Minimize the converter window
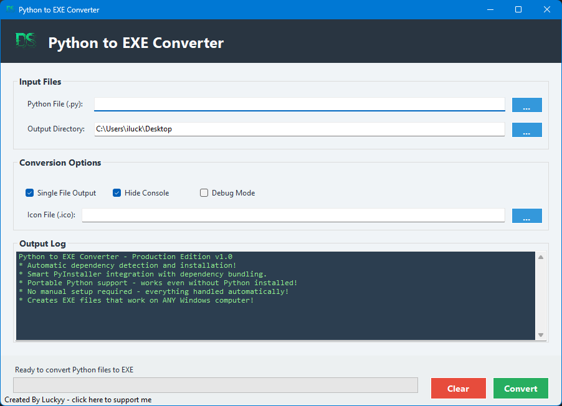Screen dimensions: 562x406 (490, 9)
